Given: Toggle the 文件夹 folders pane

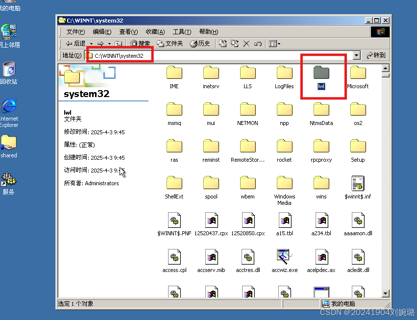Looking at the screenshot, I should coord(170,44).
